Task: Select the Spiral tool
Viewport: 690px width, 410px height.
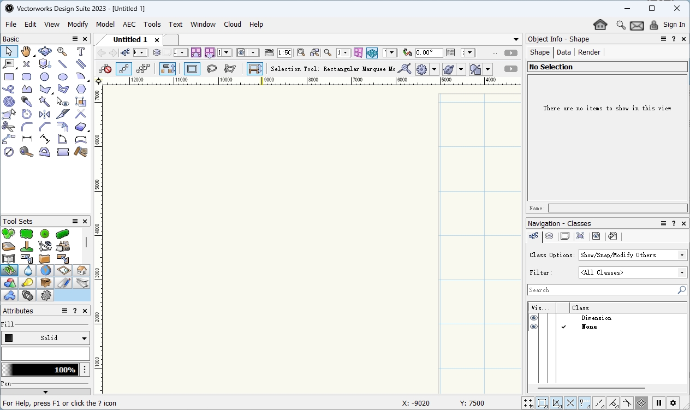Action: tap(9, 102)
